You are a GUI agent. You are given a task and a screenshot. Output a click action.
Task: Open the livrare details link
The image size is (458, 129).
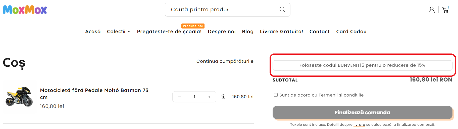359,124
